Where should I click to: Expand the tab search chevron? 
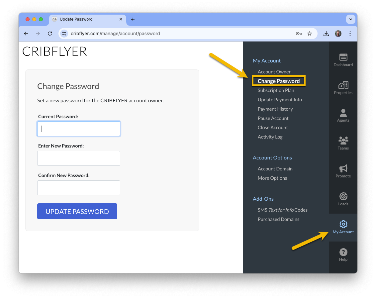point(350,19)
